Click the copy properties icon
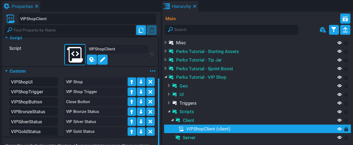353x145 pixels. (x=141, y=30)
